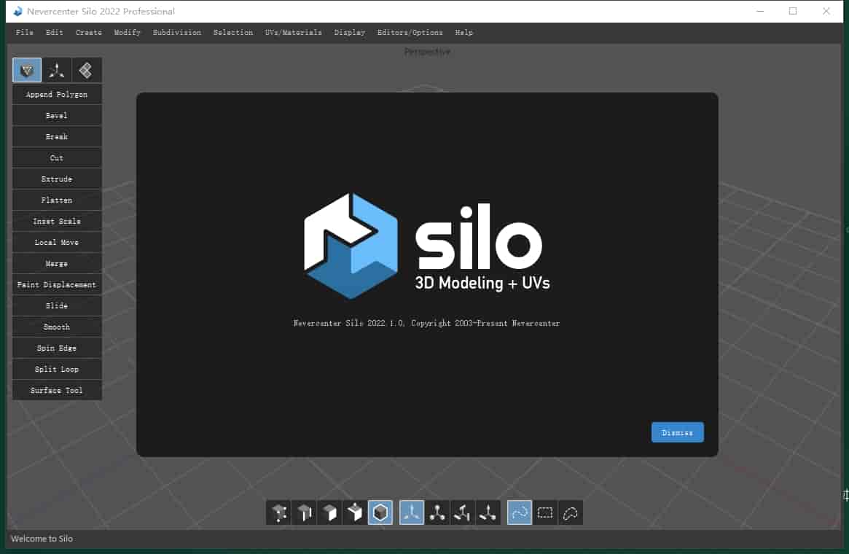Click the Extrude tool button
This screenshot has width=849, height=554.
coord(57,179)
